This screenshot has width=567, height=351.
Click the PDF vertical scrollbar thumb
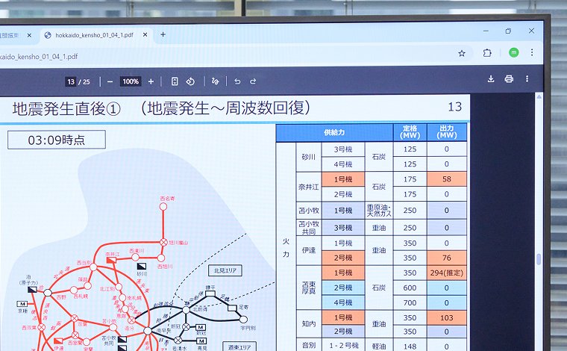[539, 260]
